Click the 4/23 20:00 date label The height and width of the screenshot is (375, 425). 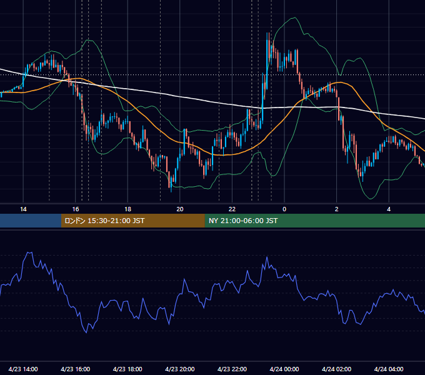[x=180, y=369]
